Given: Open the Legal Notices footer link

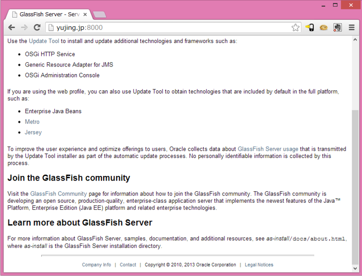Looking at the screenshot, I should 259,265.
